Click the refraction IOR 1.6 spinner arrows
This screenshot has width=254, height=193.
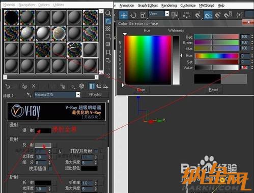(96, 183)
